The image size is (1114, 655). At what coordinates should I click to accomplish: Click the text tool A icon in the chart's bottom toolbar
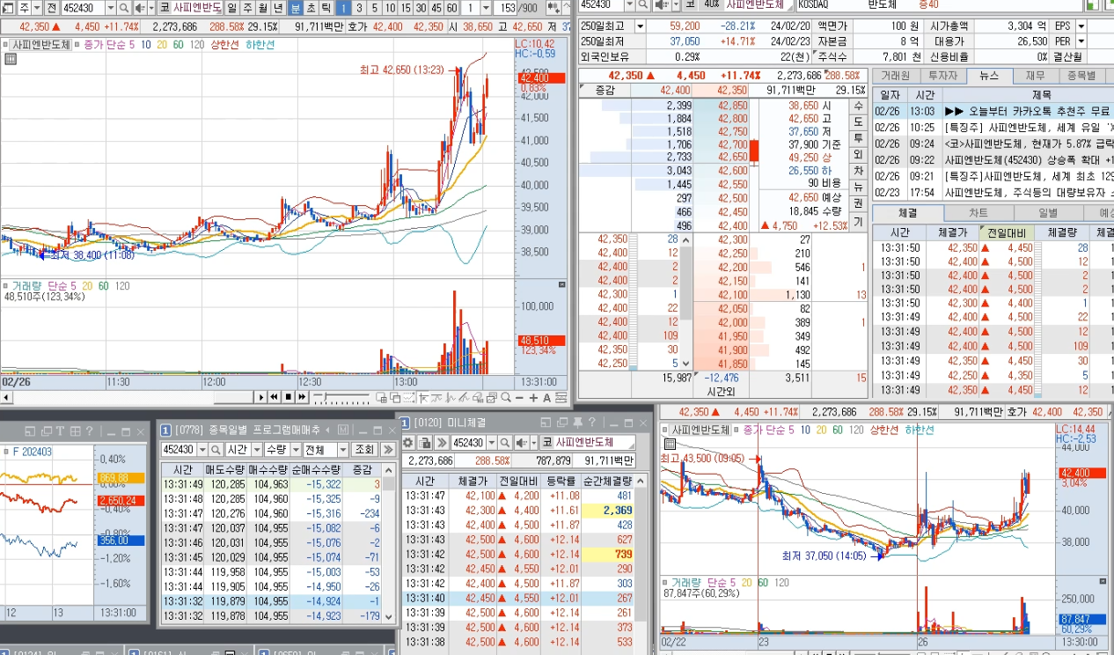pos(546,398)
